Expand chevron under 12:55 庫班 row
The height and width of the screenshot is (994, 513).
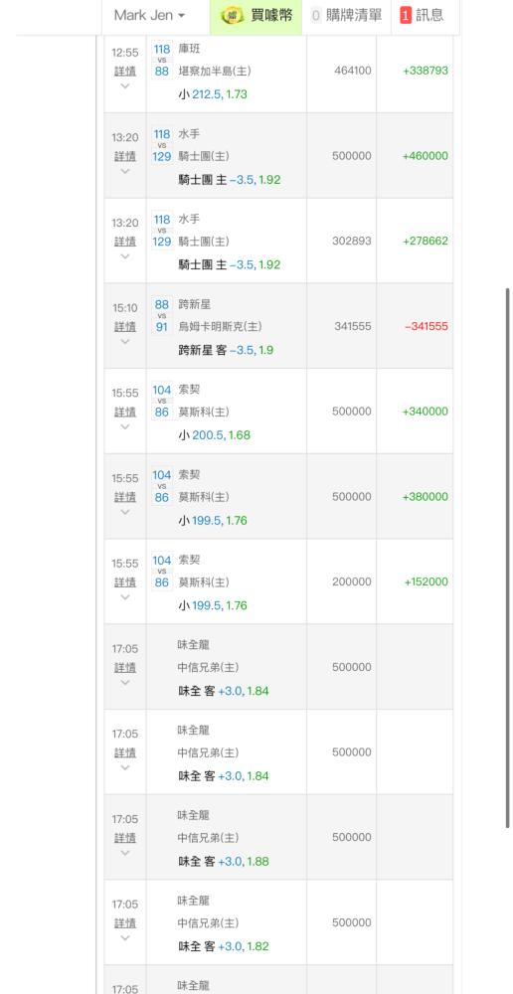click(125, 85)
